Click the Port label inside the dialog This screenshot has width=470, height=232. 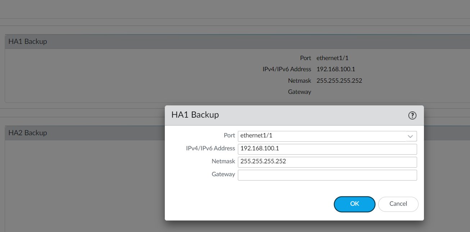[229, 136]
